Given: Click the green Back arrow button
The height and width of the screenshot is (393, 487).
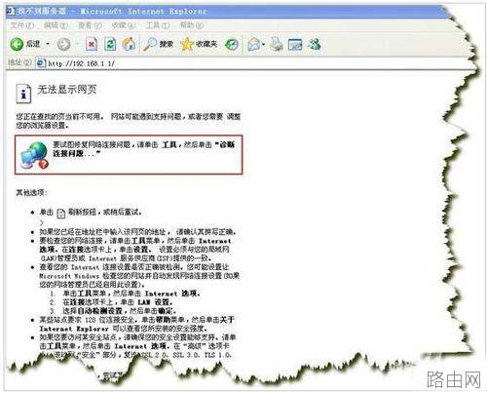Looking at the screenshot, I should [17, 44].
